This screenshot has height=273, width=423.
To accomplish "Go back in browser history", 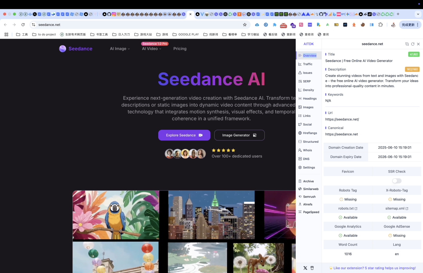I will tap(5, 25).
